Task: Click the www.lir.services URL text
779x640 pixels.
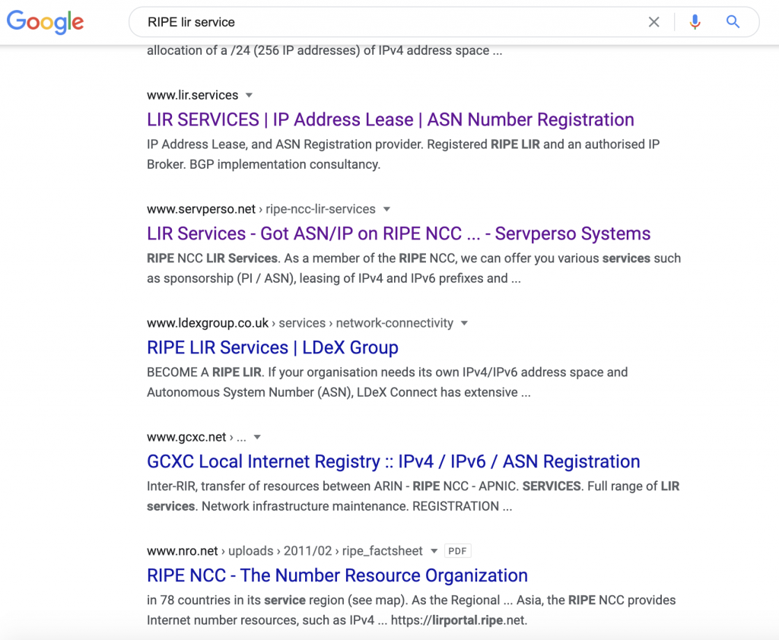Action: pyautogui.click(x=192, y=95)
